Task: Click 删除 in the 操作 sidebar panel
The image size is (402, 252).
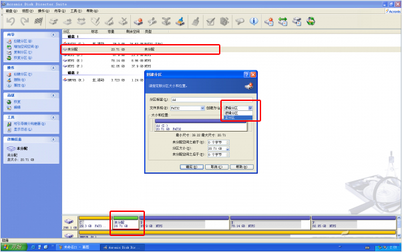Action: pos(19,80)
